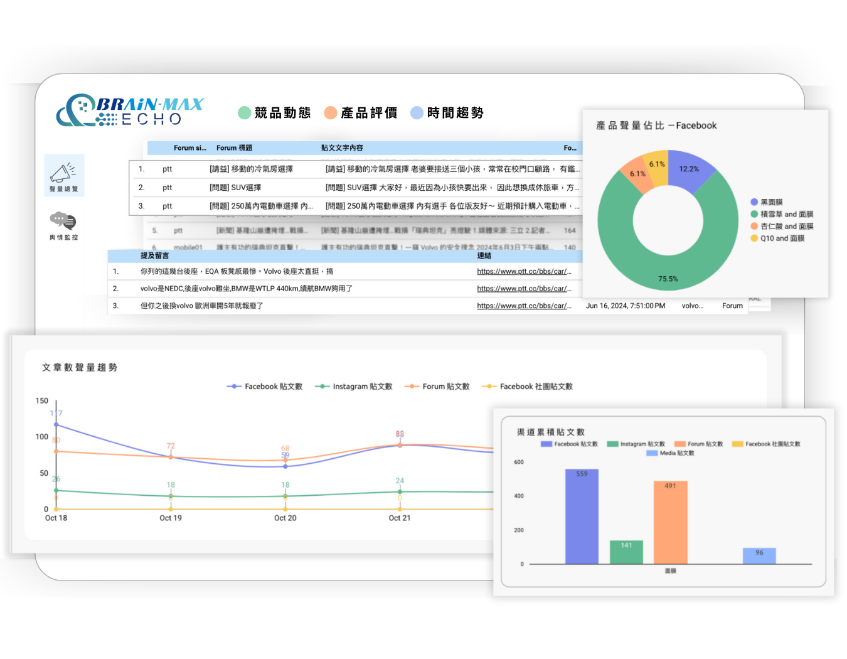Sort by 貼文文字內容 column header
Viewport: 847px width, 659px height.
pyautogui.click(x=342, y=148)
